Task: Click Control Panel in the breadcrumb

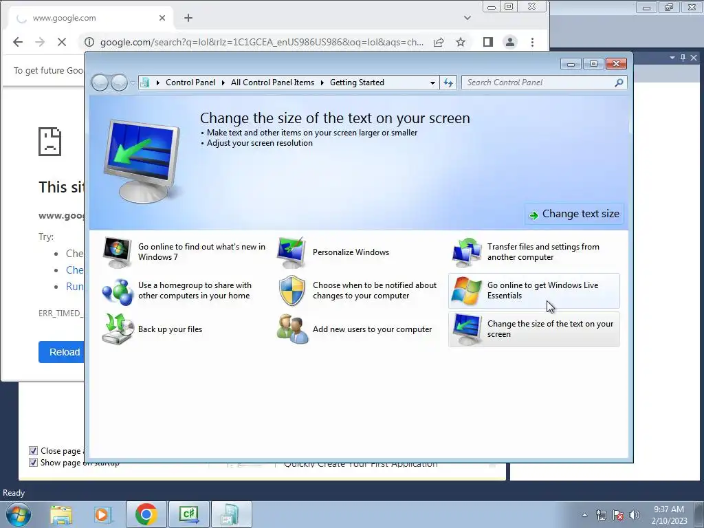Action: click(x=190, y=82)
